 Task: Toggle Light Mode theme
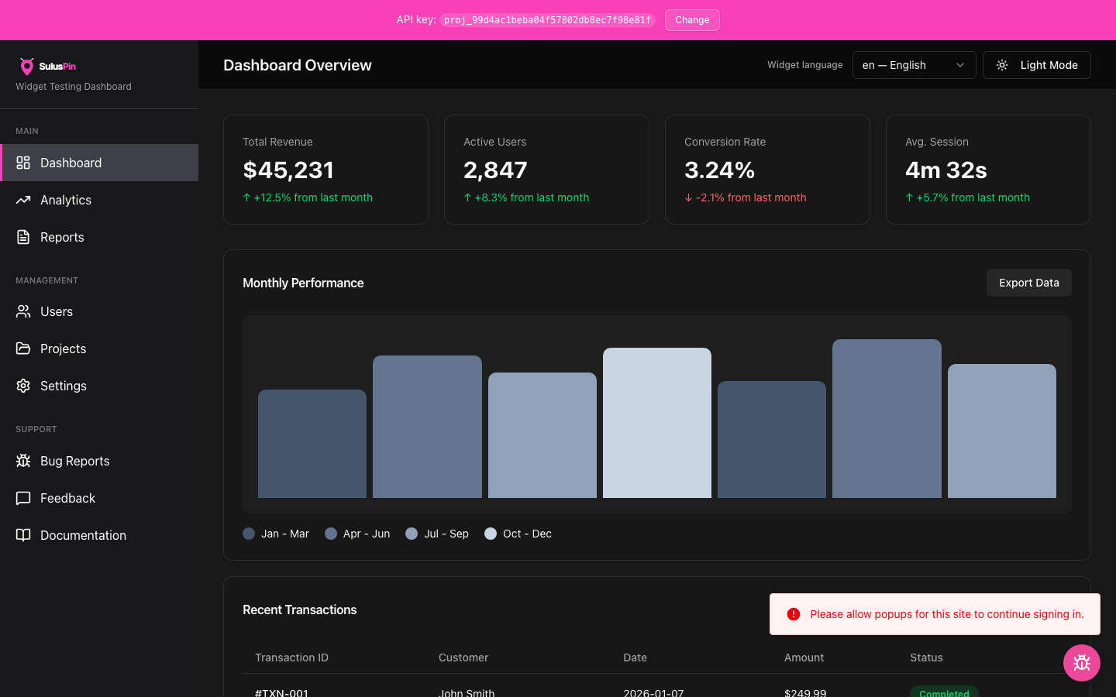point(1037,65)
